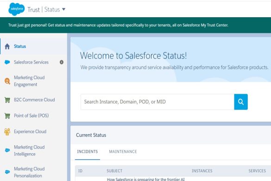Focus the Search Instance, Domain, POD field
Viewport: 271px width, 181px height.
(x=158, y=102)
